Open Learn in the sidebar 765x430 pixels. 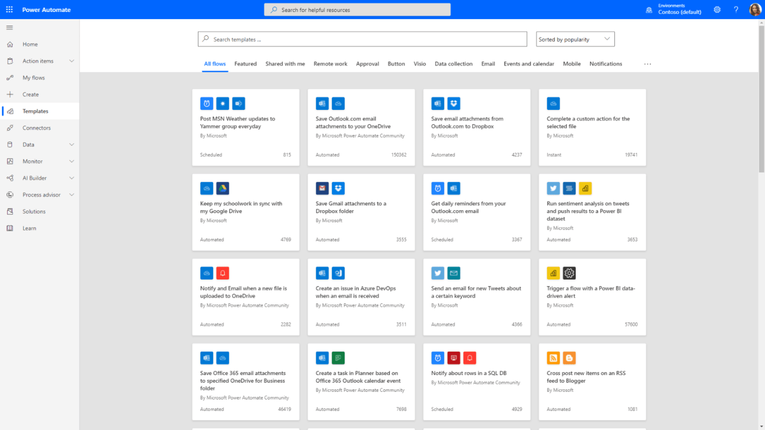[29, 228]
